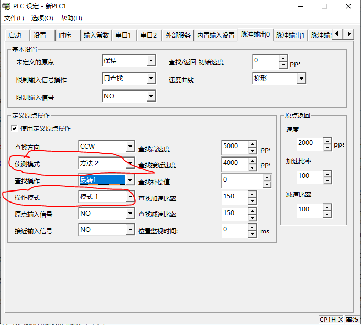361x325 pixels.
Task: Decrease the 查找接近速度 value with down arrow
Action: point(252,166)
